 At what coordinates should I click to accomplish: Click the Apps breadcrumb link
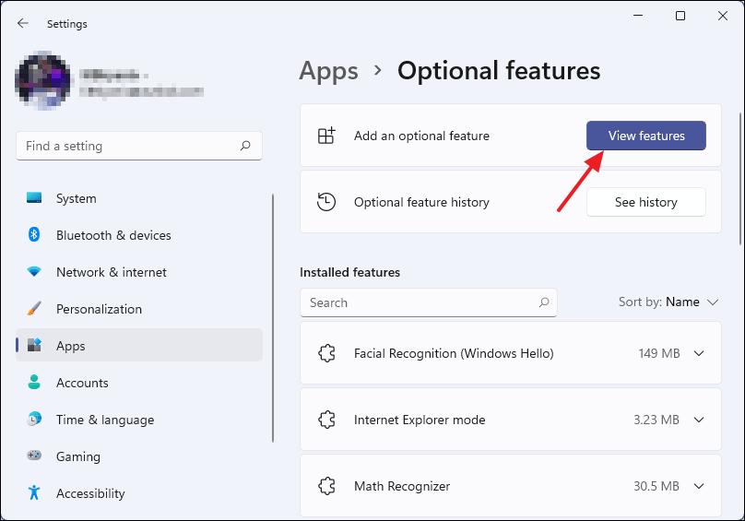(x=328, y=70)
